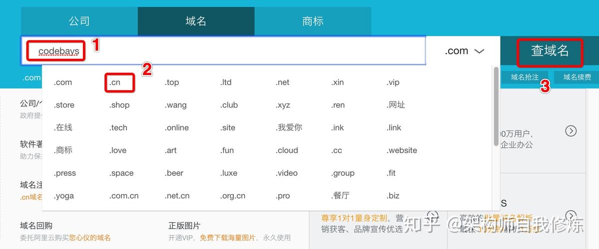599x249 pixels.
Task: Select the .com.cn suffix
Action: pos(124,196)
